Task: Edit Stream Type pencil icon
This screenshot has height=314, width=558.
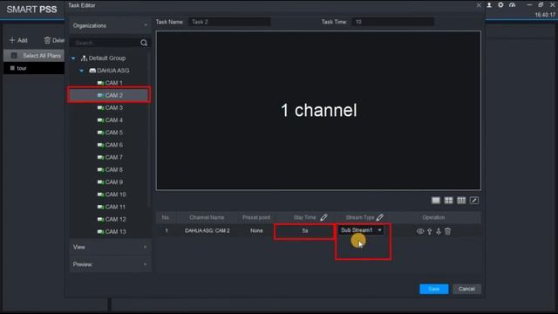Action: click(380, 217)
